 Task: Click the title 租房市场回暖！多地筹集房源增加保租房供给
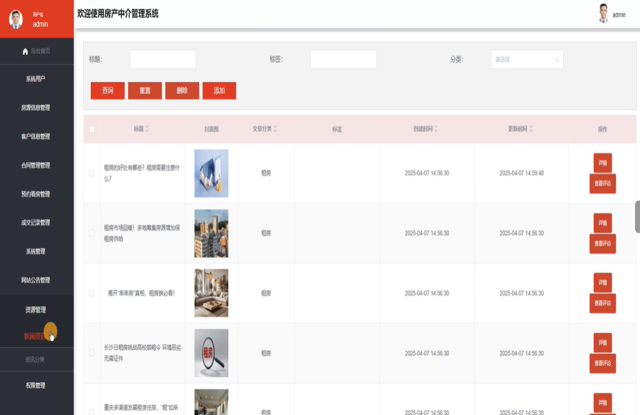(142, 233)
